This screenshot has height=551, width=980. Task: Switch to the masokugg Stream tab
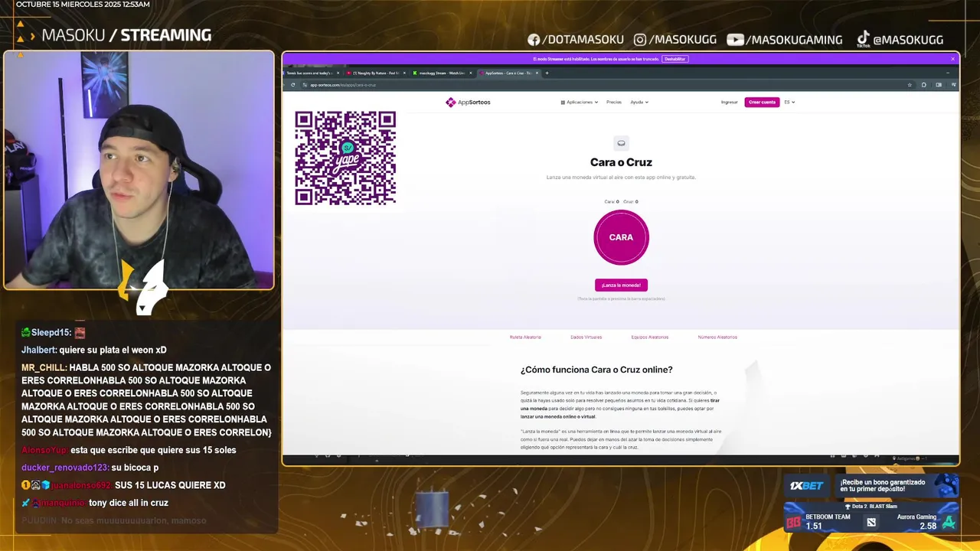click(442, 73)
